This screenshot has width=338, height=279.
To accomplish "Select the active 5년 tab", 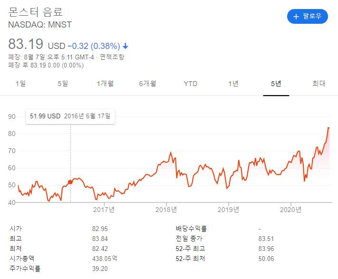I will 276,84.
